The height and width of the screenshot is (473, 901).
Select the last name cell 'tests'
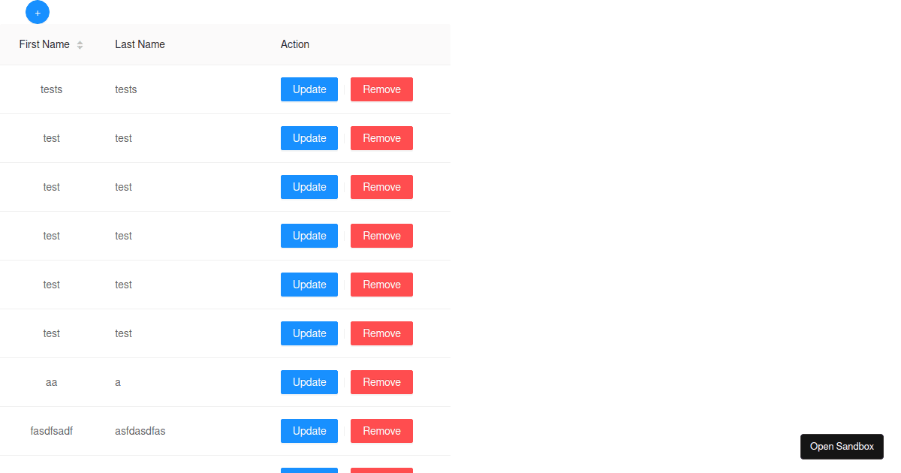(x=126, y=89)
